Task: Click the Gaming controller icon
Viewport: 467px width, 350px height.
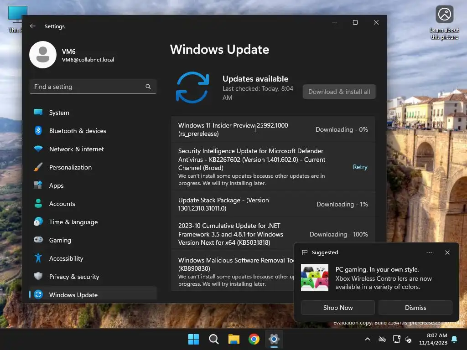Action: click(x=38, y=240)
